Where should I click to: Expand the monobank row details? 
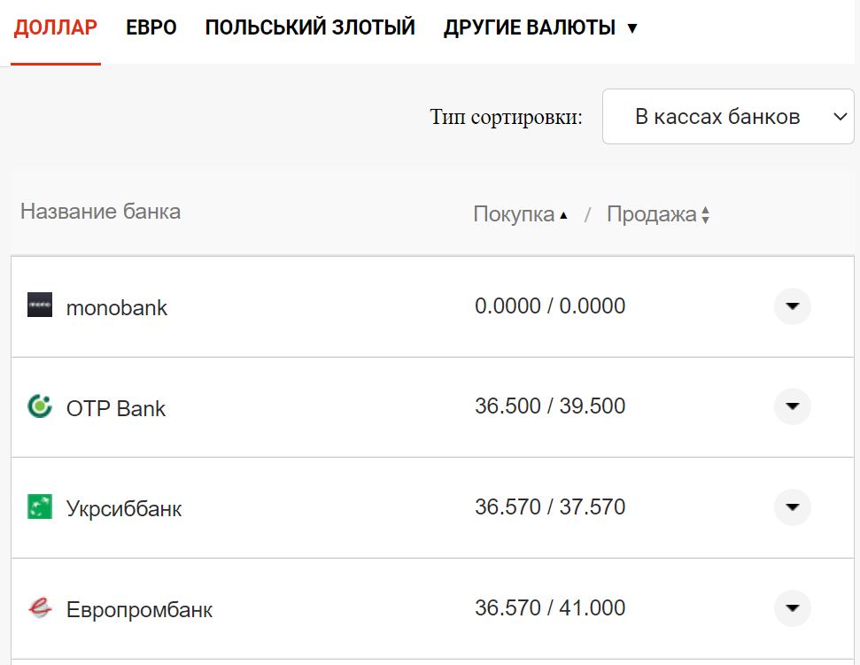pyautogui.click(x=791, y=306)
